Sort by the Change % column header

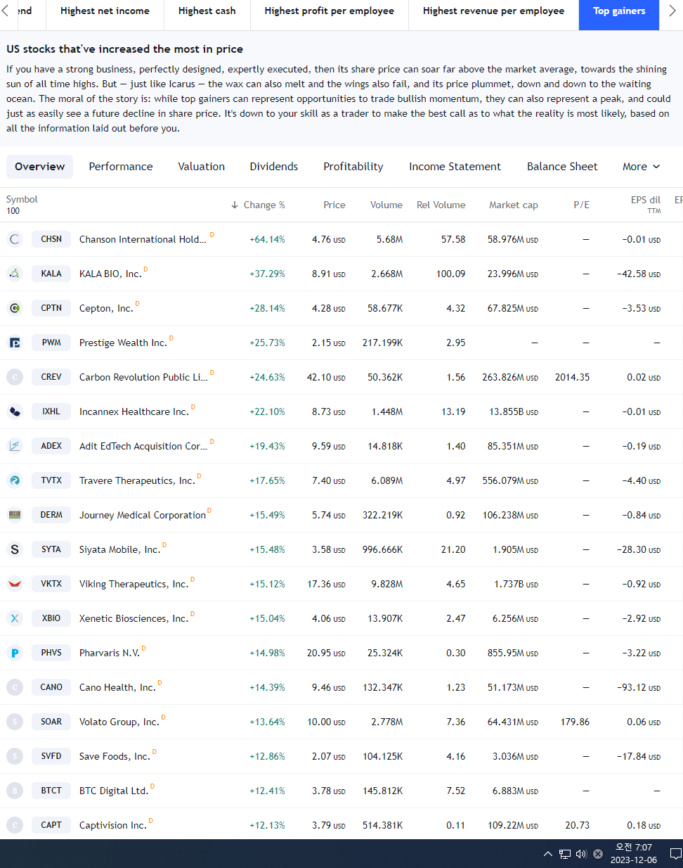point(258,205)
